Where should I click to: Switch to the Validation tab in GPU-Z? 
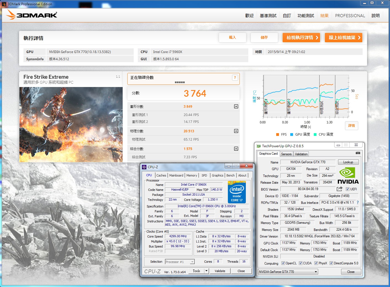301,154
